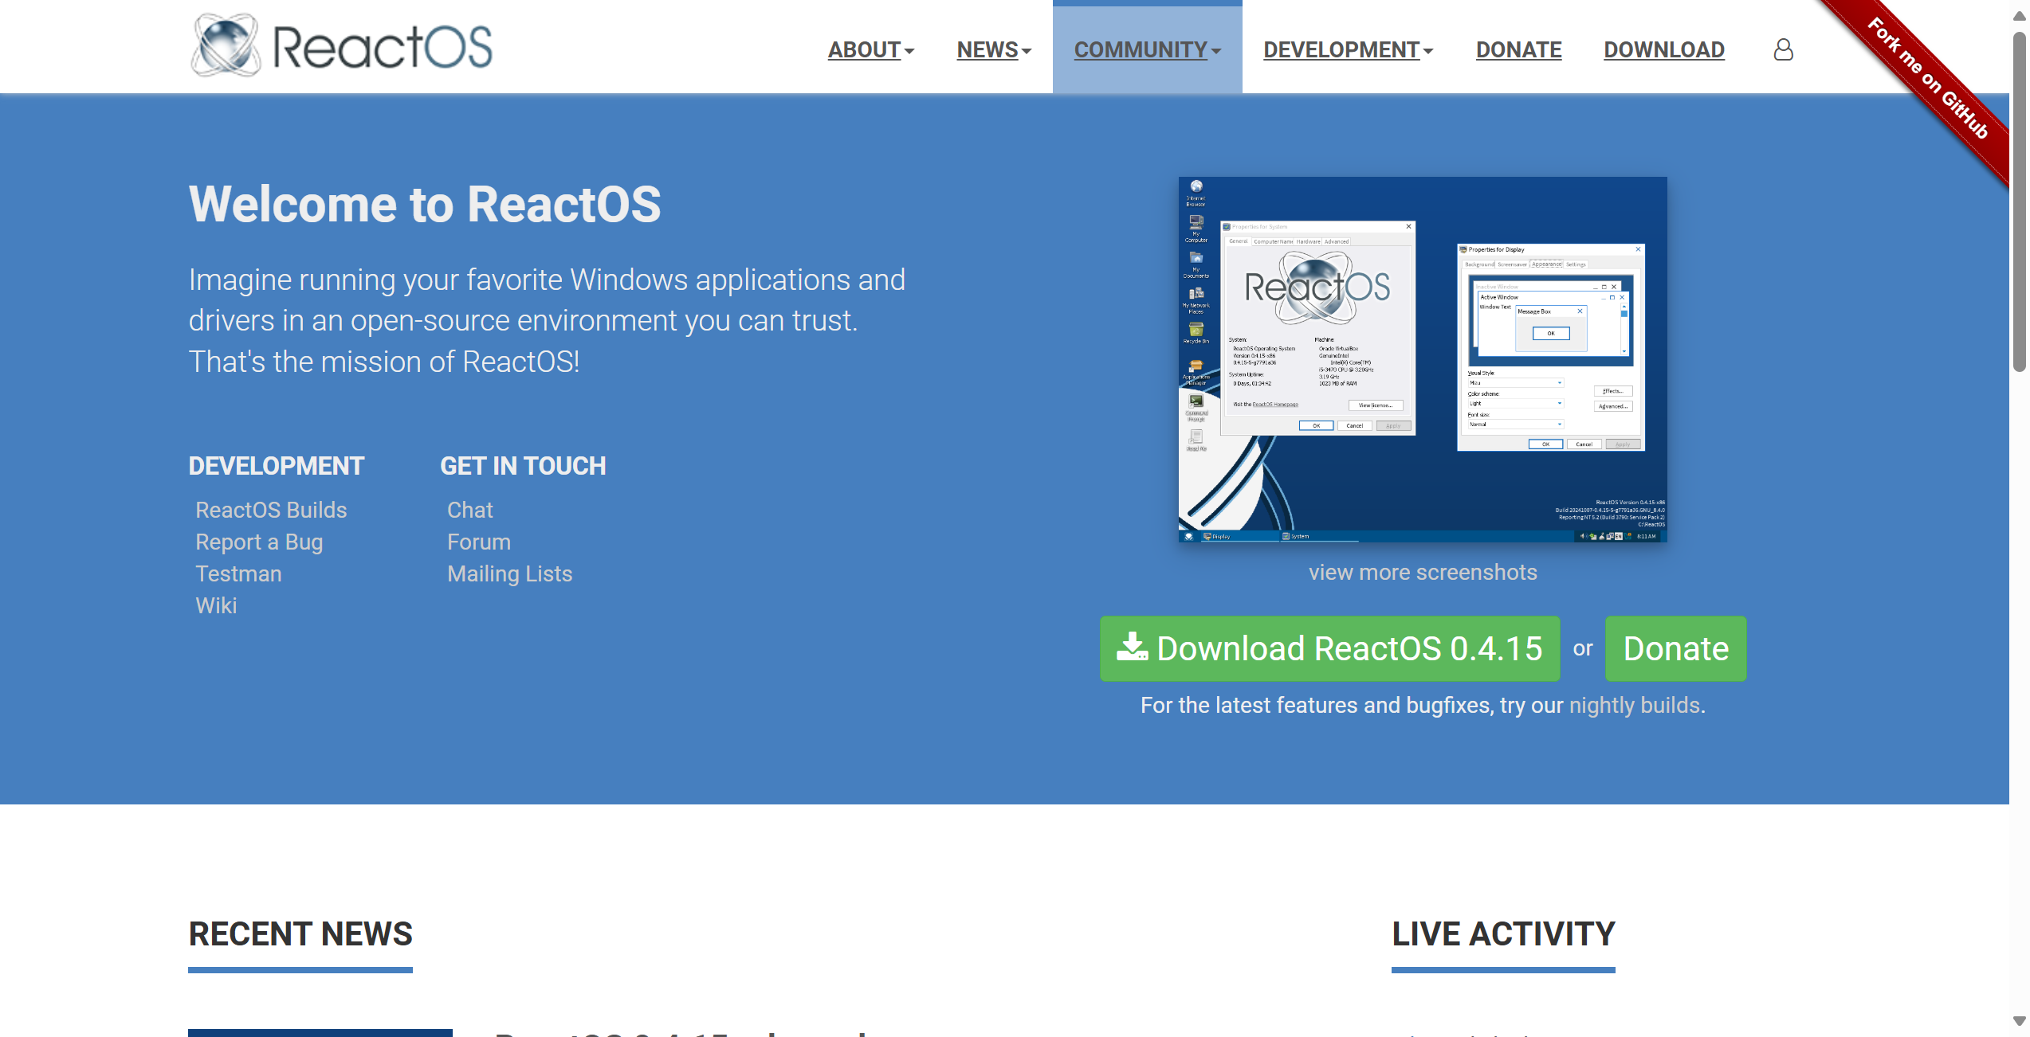Open the Mailing Lists link
Screen dimensions: 2030x1037
tap(509, 573)
